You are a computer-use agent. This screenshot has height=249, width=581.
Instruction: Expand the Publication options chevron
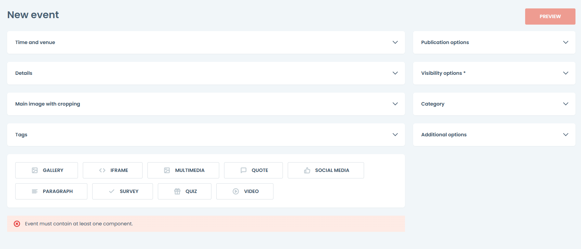(566, 42)
